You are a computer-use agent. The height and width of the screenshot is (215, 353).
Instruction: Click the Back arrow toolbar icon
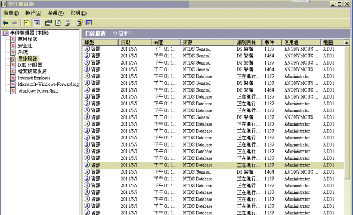point(5,23)
